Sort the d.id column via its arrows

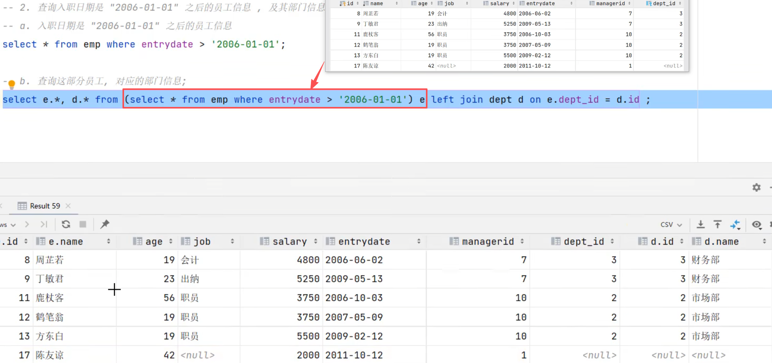[x=682, y=241]
